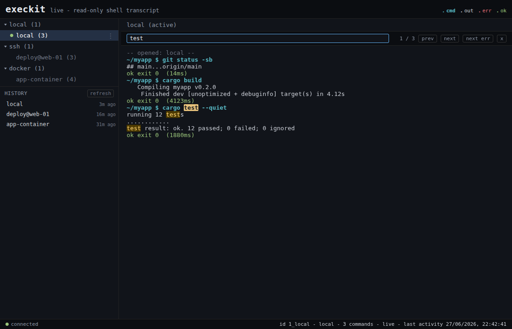
Task: Collapse the docker group triangle
Action: [5, 68]
